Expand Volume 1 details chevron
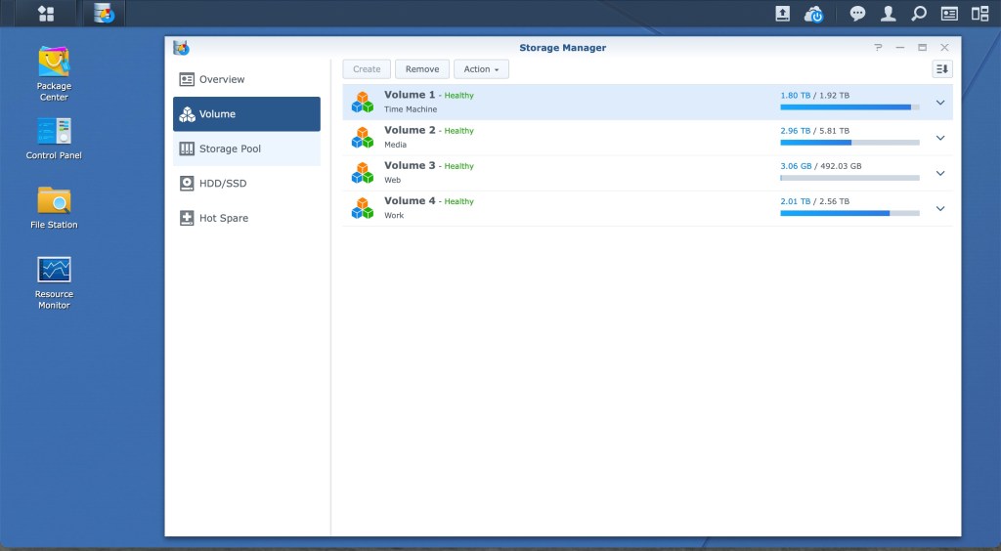Viewport: 1001px width, 551px height. point(940,103)
